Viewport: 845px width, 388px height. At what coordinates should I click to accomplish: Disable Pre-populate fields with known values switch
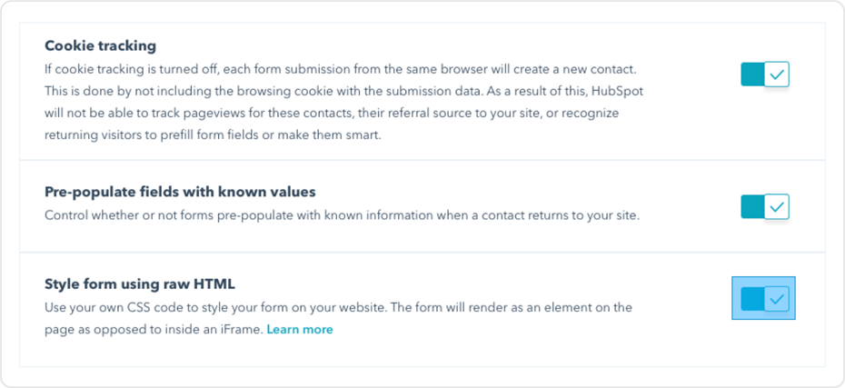[x=764, y=207]
